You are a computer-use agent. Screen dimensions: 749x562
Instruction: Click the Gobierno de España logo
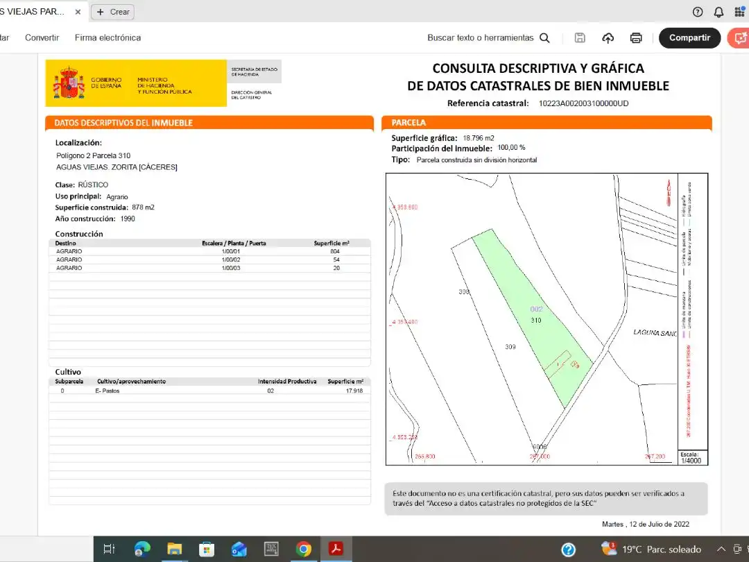(x=136, y=83)
